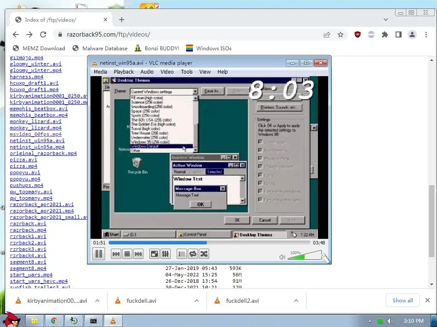
Task: Close the Chrome downloads bar
Action: click(x=428, y=300)
